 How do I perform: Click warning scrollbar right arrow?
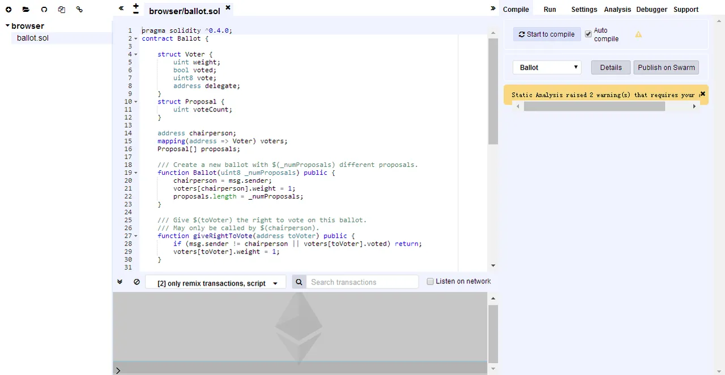(694, 106)
